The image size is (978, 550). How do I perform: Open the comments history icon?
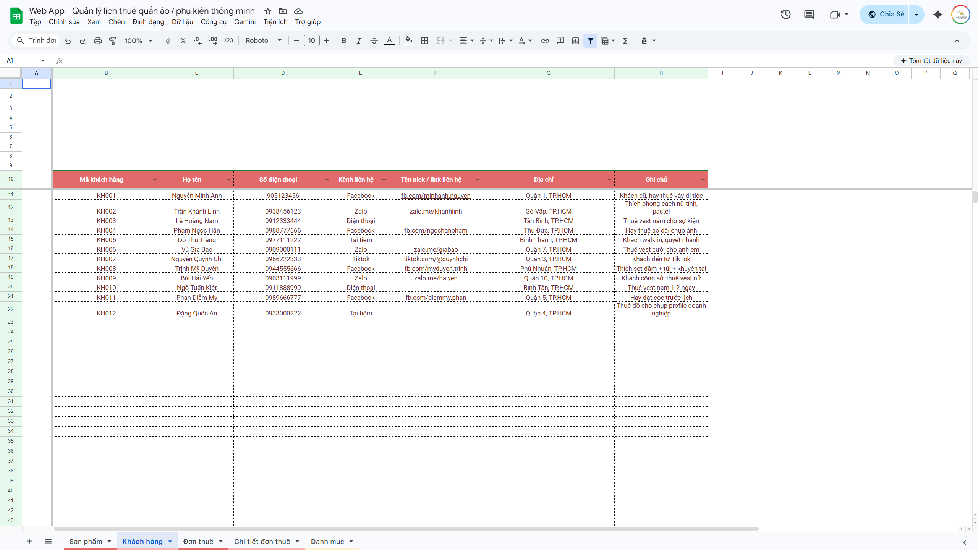(809, 15)
